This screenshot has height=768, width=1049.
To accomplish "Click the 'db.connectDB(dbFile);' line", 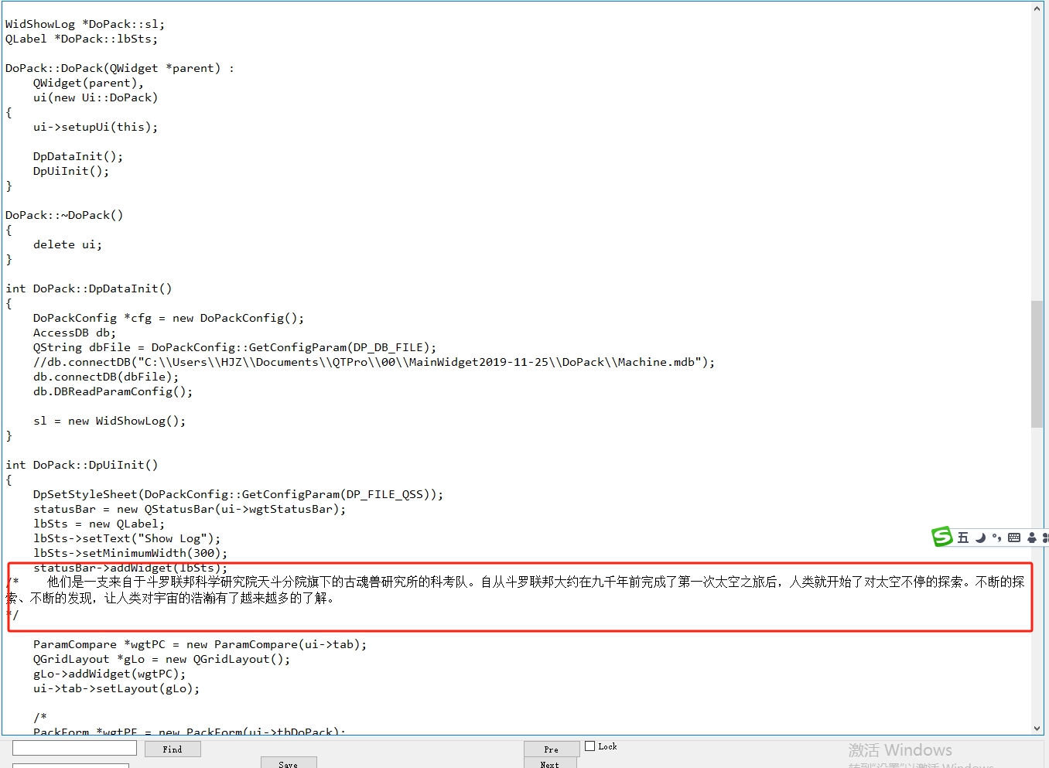I will (x=106, y=377).
